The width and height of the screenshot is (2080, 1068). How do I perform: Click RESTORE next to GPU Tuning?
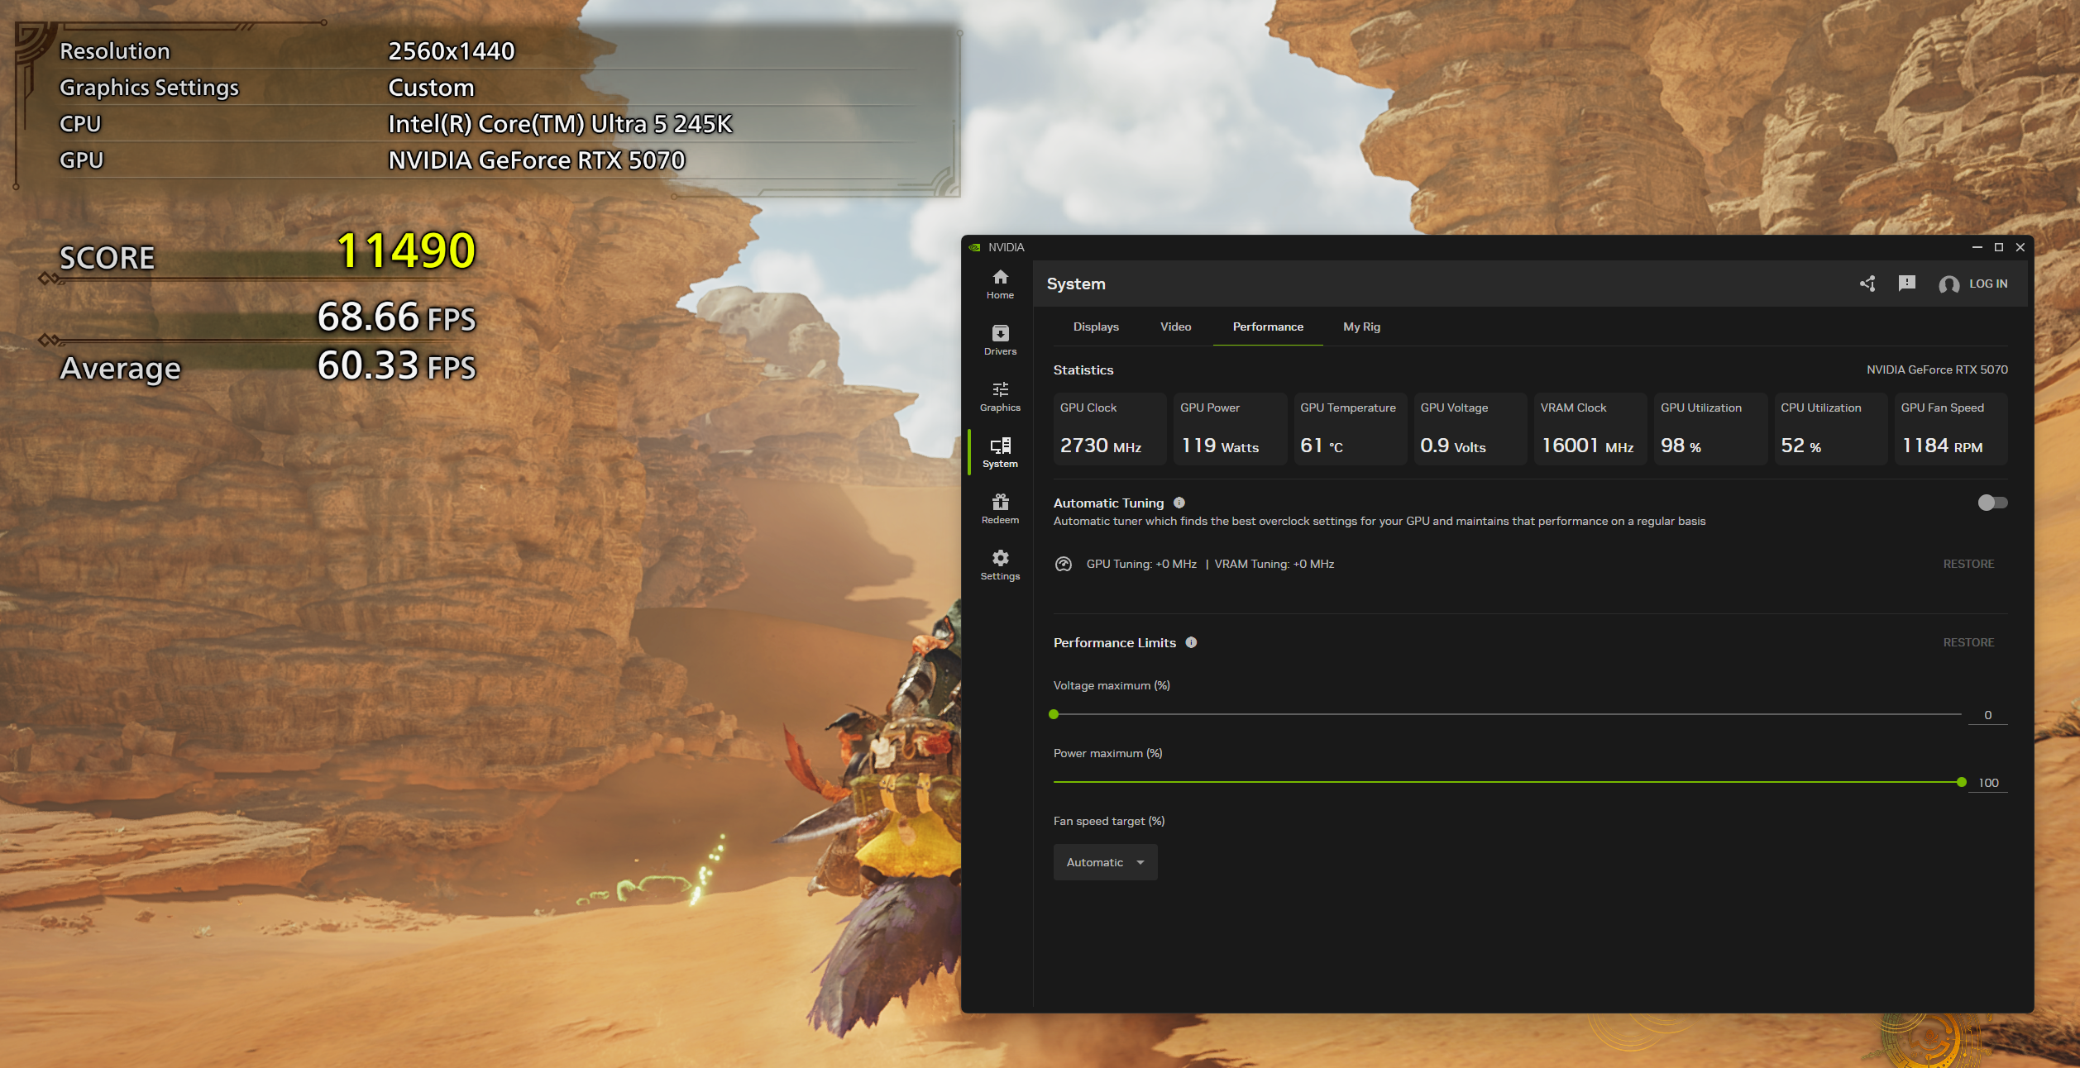point(1968,564)
